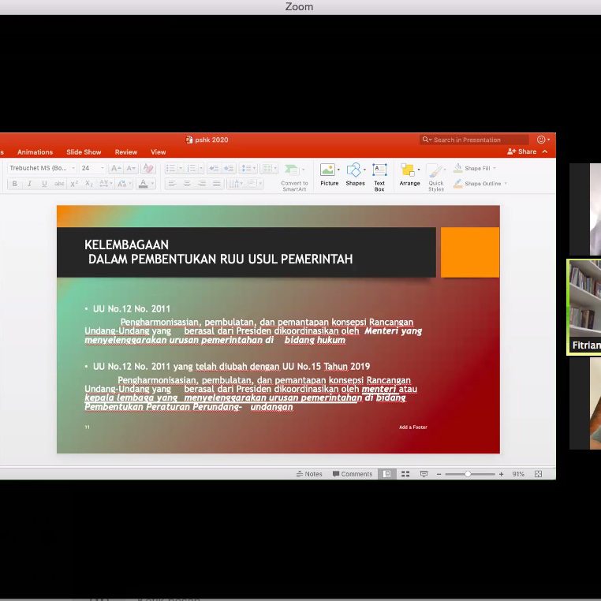
Task: Open Quick Styles
Action: 436,175
